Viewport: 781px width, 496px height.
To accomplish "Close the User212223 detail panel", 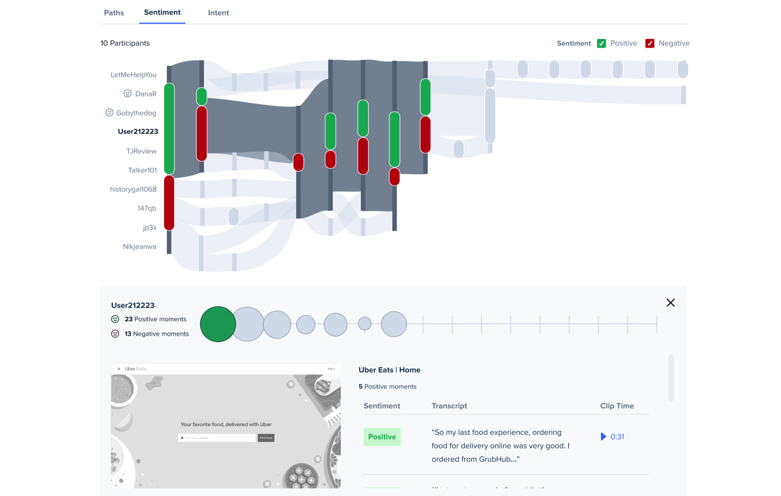I will tap(670, 303).
